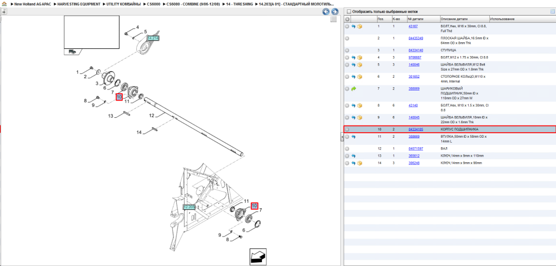Open blue arrow icon for part 365612

pos(354,156)
